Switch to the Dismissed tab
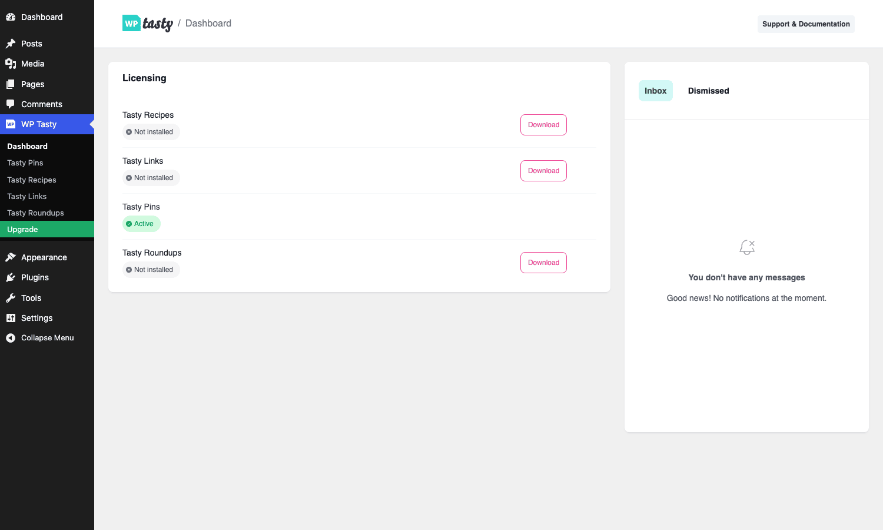This screenshot has height=530, width=883. [709, 91]
